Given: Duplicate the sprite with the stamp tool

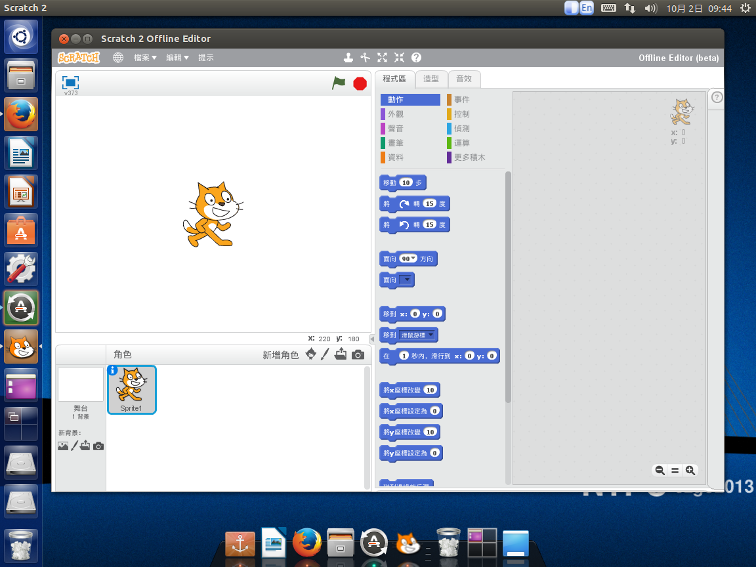Looking at the screenshot, I should tap(348, 58).
